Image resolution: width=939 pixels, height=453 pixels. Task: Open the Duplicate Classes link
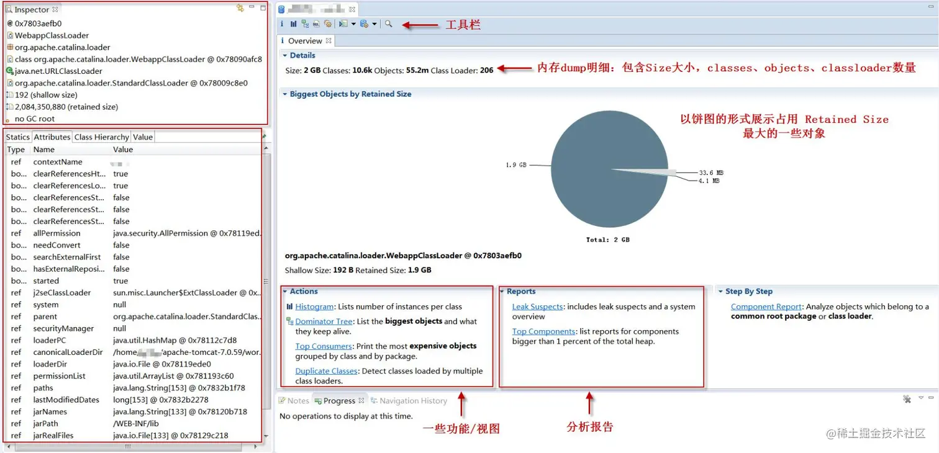[327, 371]
